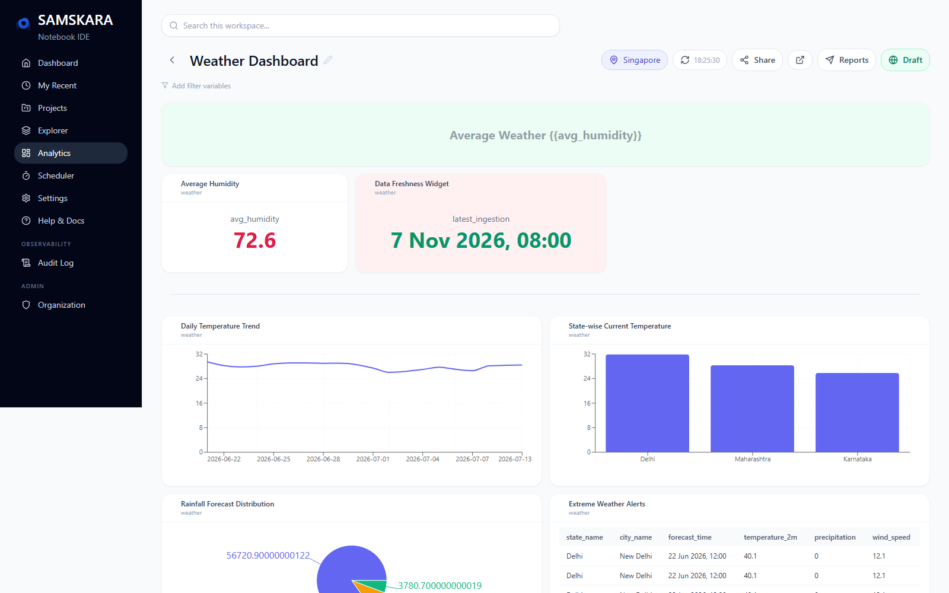Screen dimensions: 949x593
Task: Click the globe icon in Draft
Action: pos(893,60)
